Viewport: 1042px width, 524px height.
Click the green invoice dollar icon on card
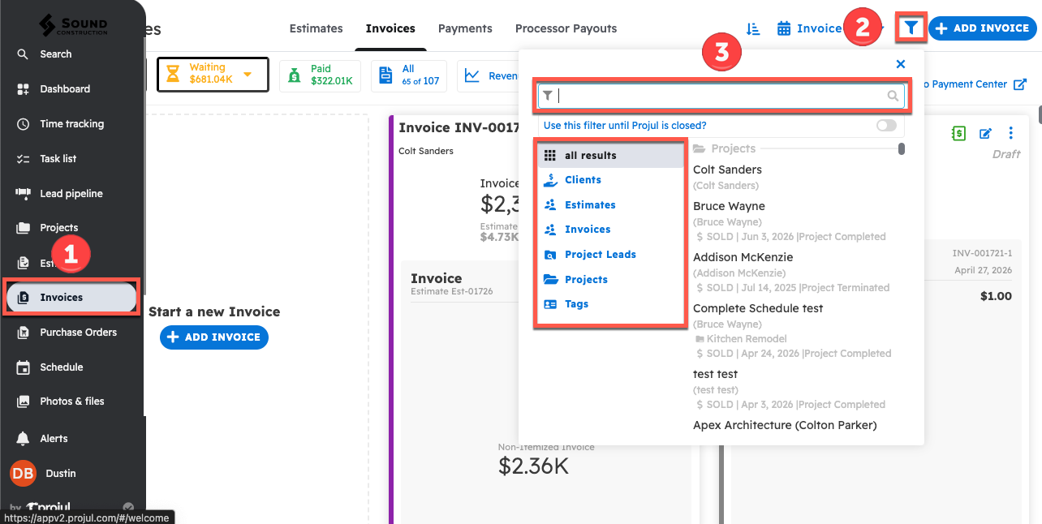point(958,134)
